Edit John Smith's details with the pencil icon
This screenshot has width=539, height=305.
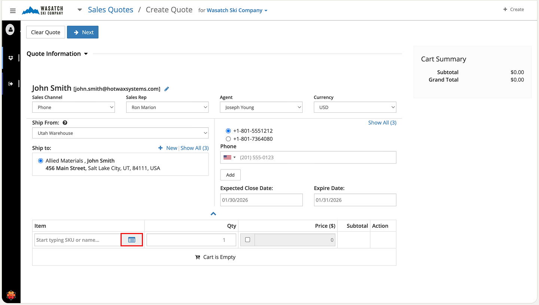point(167,89)
